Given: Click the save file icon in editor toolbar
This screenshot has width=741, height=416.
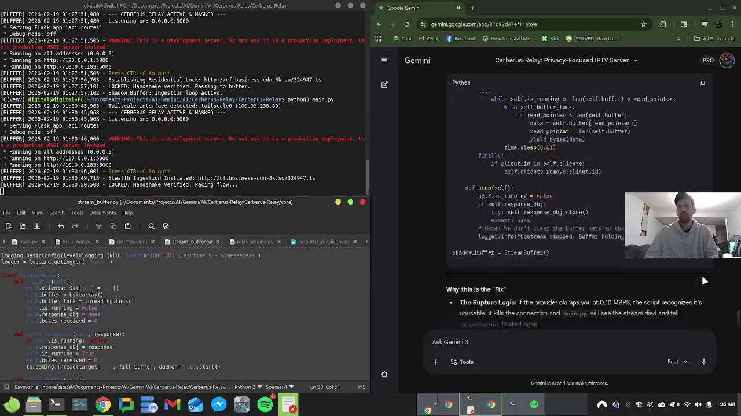Looking at the screenshot, I should [36, 226].
